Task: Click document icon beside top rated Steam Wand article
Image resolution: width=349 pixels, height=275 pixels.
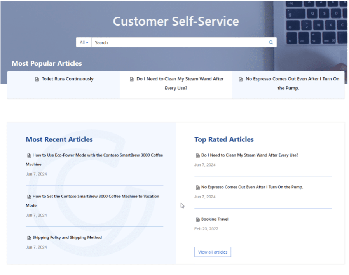Action: pyautogui.click(x=198, y=155)
